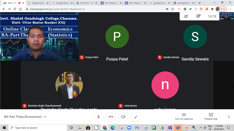This screenshot has height=131, width=234.
Task: Click the ENG US language indicator
Action: [210, 128]
